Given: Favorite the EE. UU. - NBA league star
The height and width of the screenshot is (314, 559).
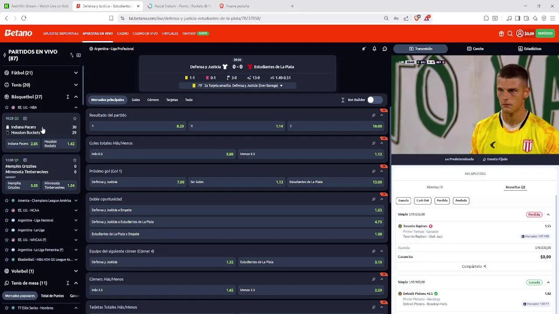Looking at the screenshot, I should 7,107.
